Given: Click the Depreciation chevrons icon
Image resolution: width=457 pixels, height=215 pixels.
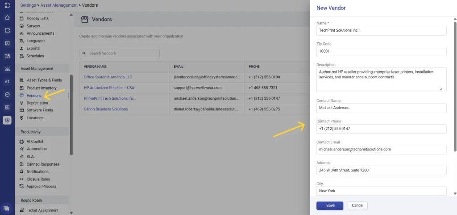Looking at the screenshot, I should [21, 103].
